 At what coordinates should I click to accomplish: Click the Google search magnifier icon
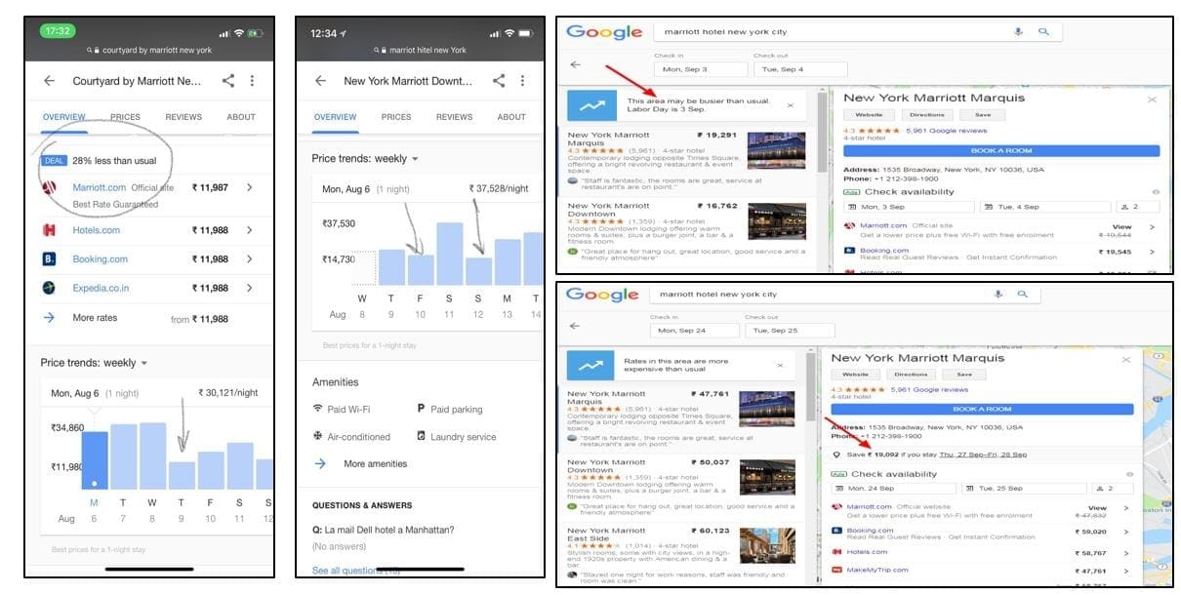point(1044,32)
